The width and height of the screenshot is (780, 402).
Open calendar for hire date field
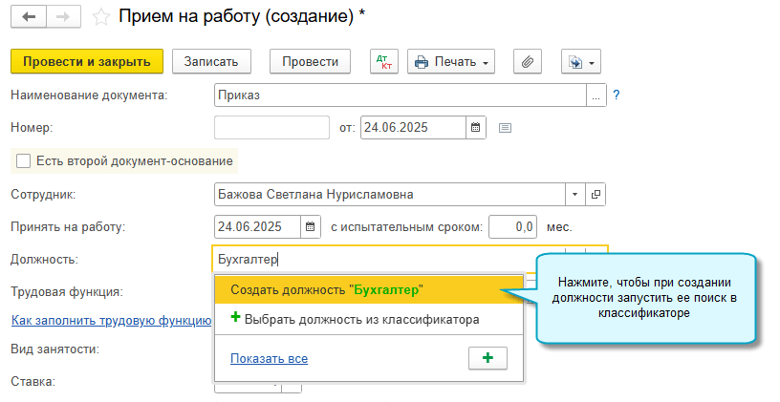[311, 227]
